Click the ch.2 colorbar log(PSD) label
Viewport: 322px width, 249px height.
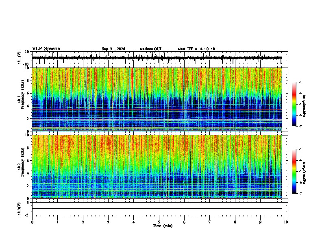coord(305,173)
